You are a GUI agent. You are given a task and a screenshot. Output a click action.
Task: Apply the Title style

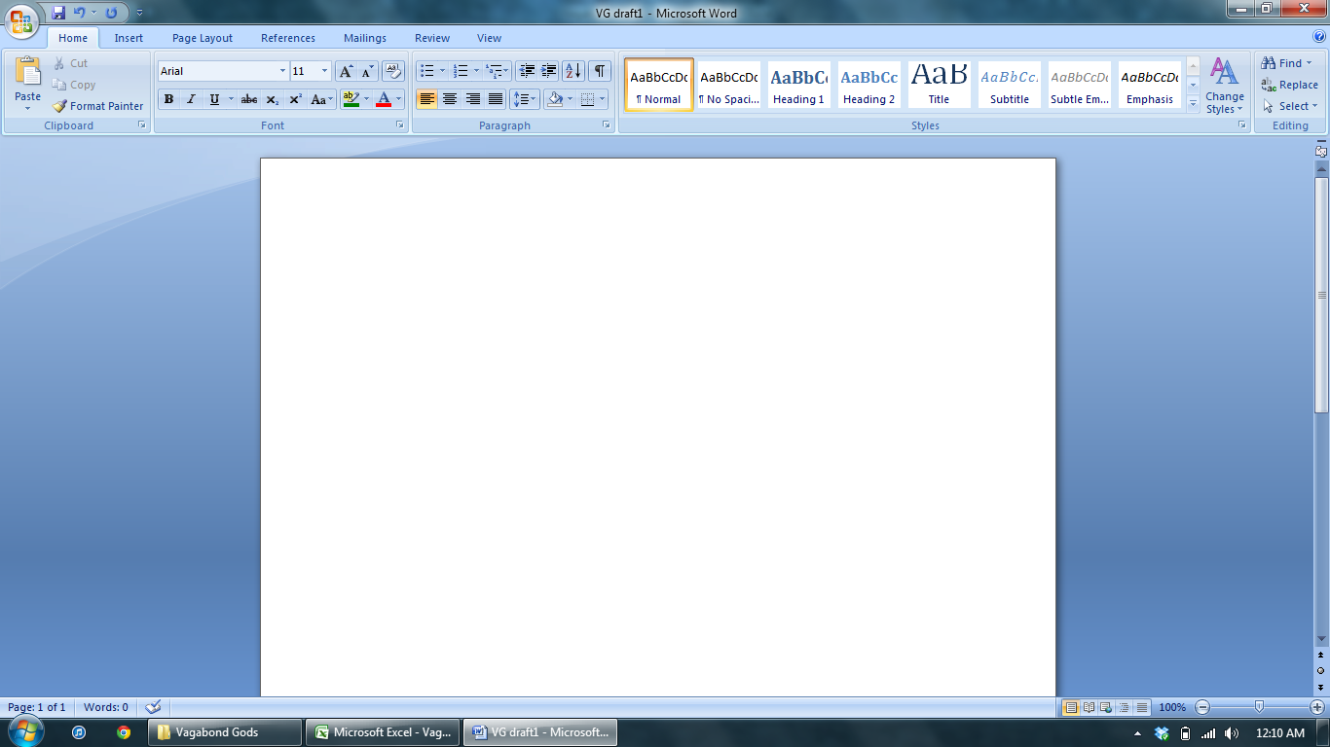pos(939,85)
